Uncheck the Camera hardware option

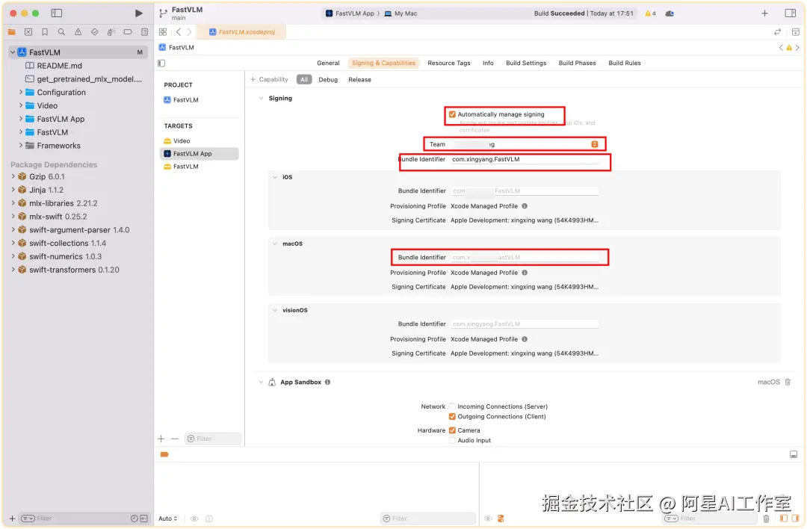coord(452,430)
